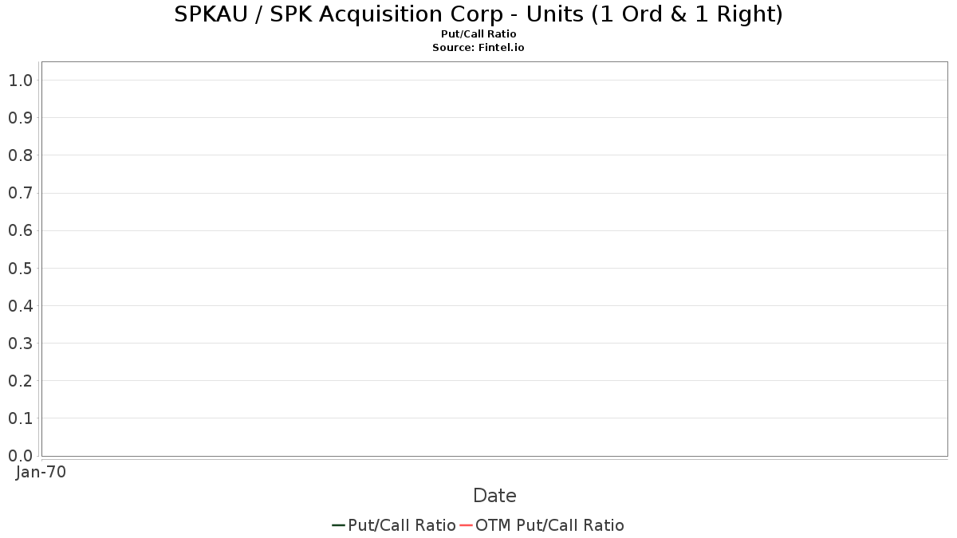Click the chart title SPKAU / SPK Acquisition Corp

[x=478, y=14]
